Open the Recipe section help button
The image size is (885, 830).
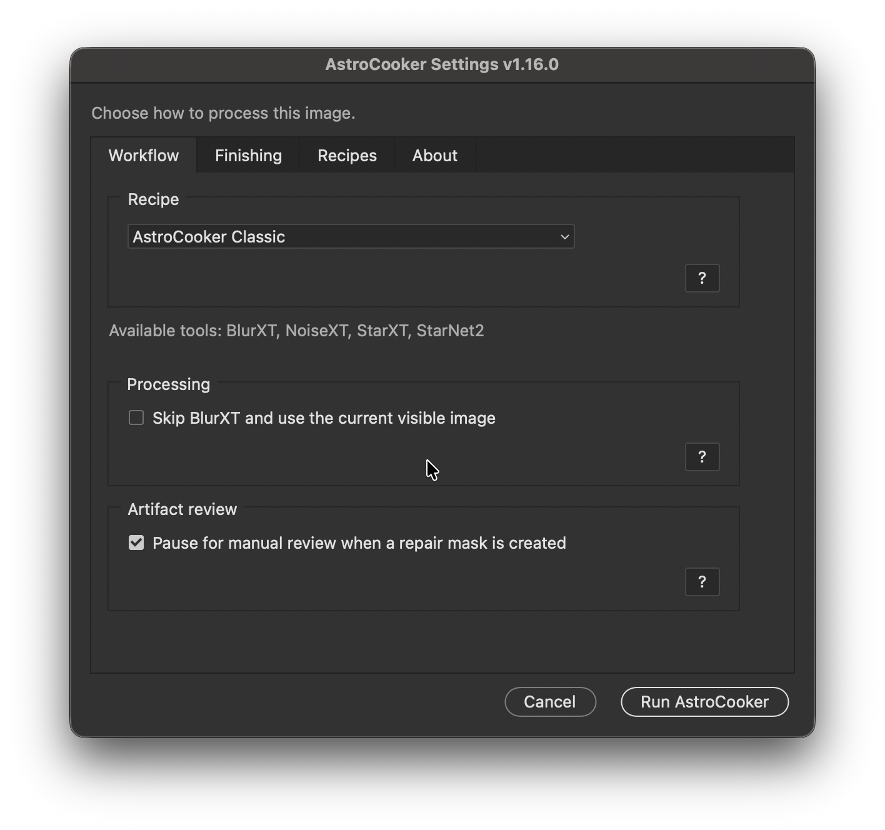point(702,278)
